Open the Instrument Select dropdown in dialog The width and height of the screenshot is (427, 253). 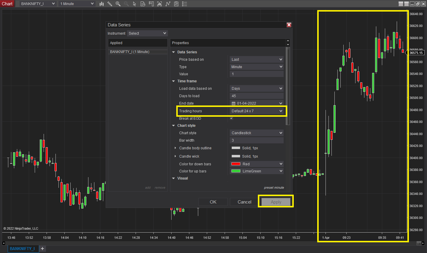(x=147, y=33)
